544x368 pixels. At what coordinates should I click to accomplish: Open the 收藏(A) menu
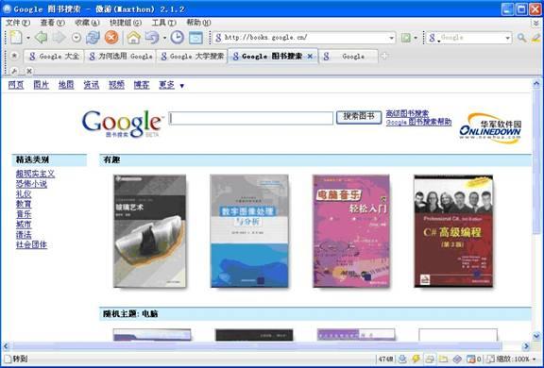pos(87,23)
